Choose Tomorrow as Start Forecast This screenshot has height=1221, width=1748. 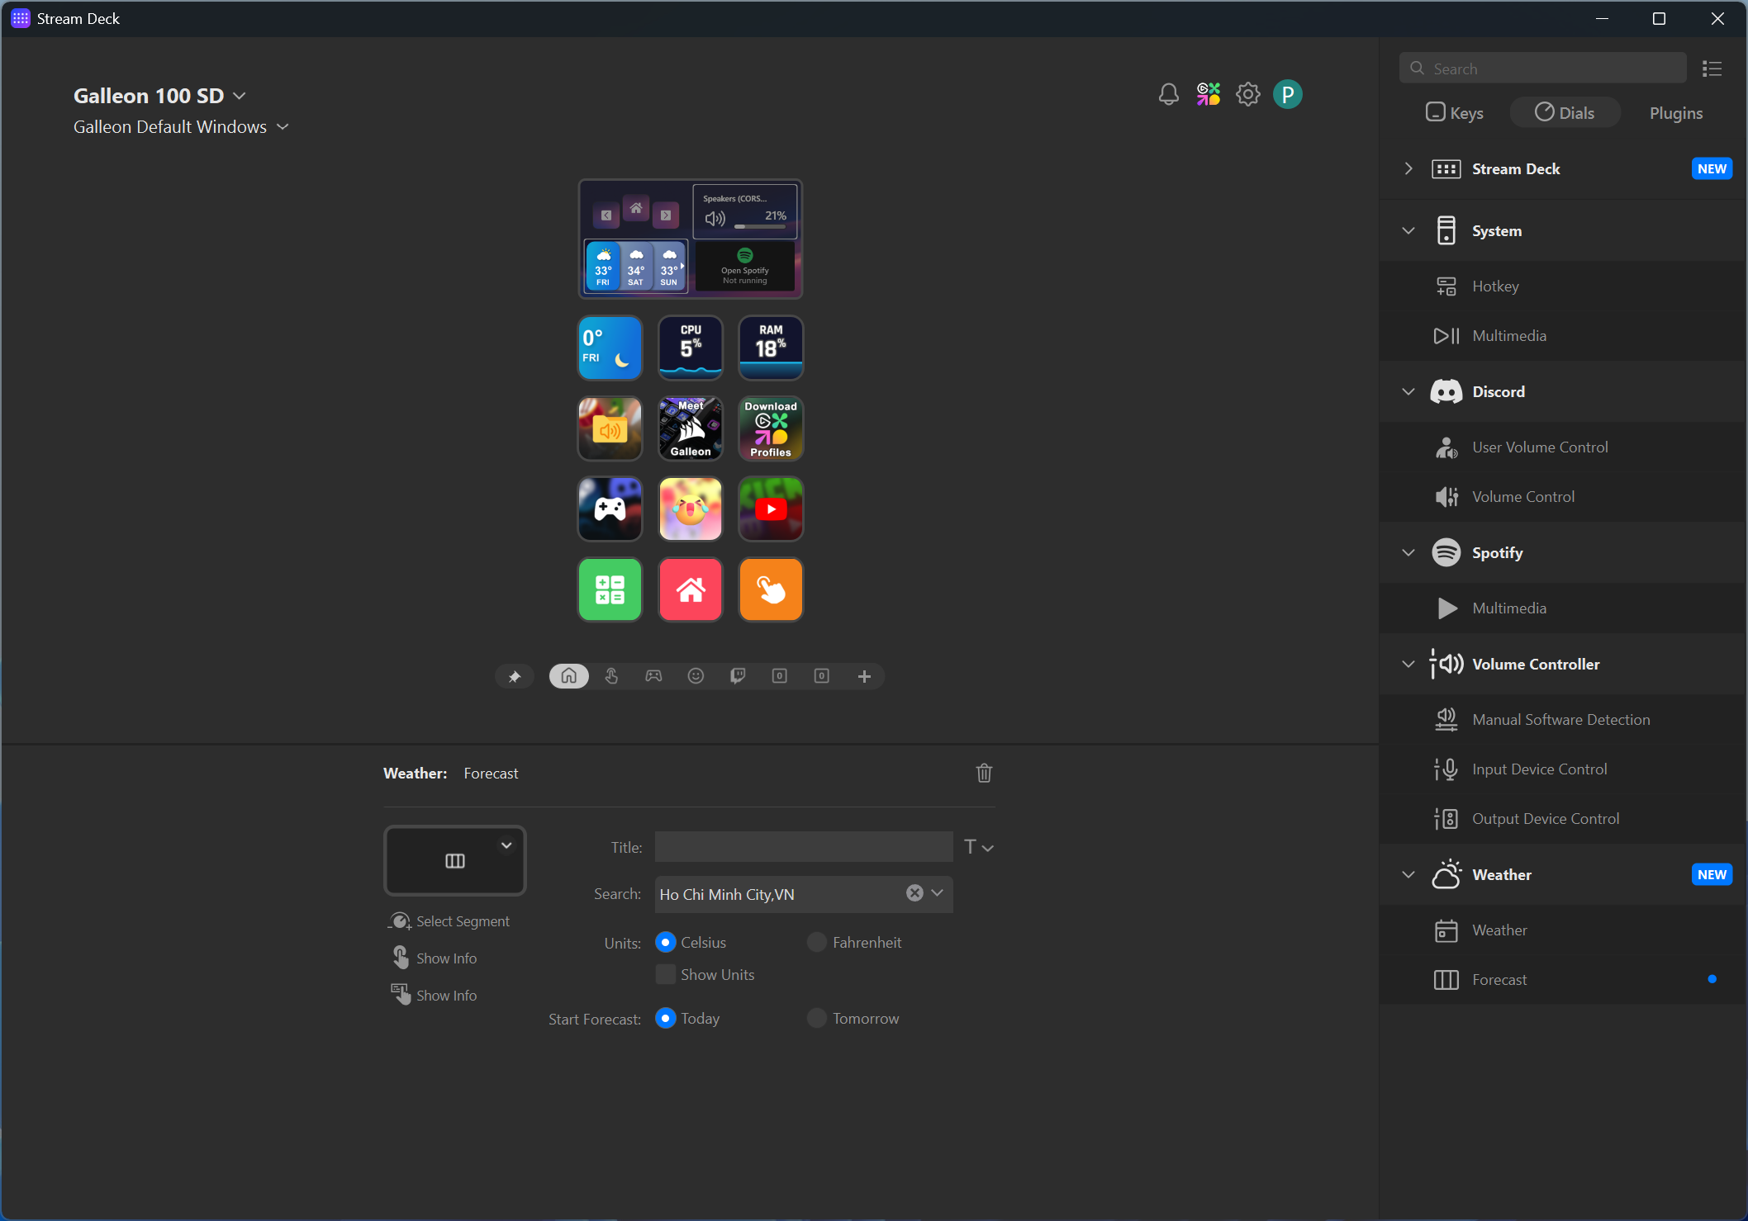click(x=816, y=1018)
